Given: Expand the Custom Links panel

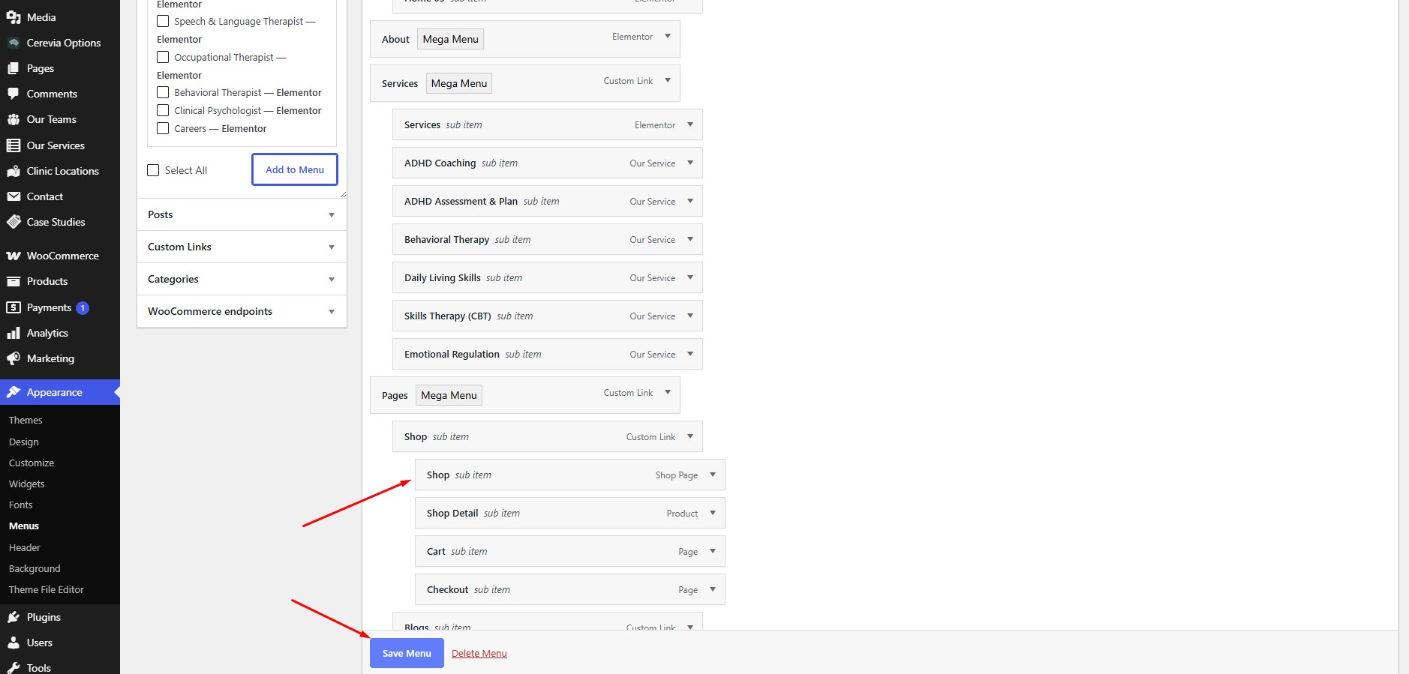Looking at the screenshot, I should 242,247.
